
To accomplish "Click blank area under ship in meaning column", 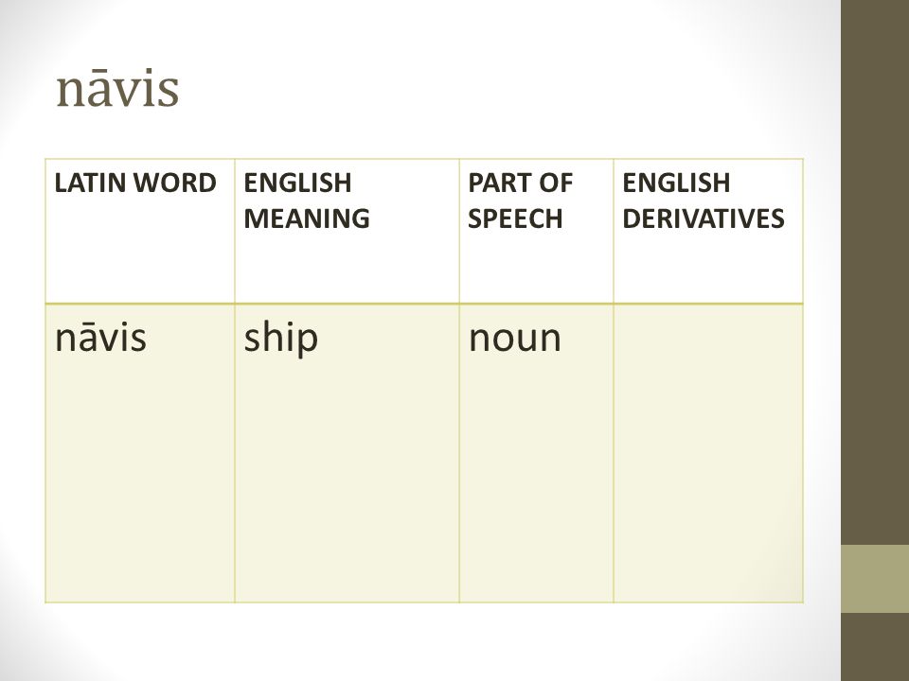I will coord(347,480).
